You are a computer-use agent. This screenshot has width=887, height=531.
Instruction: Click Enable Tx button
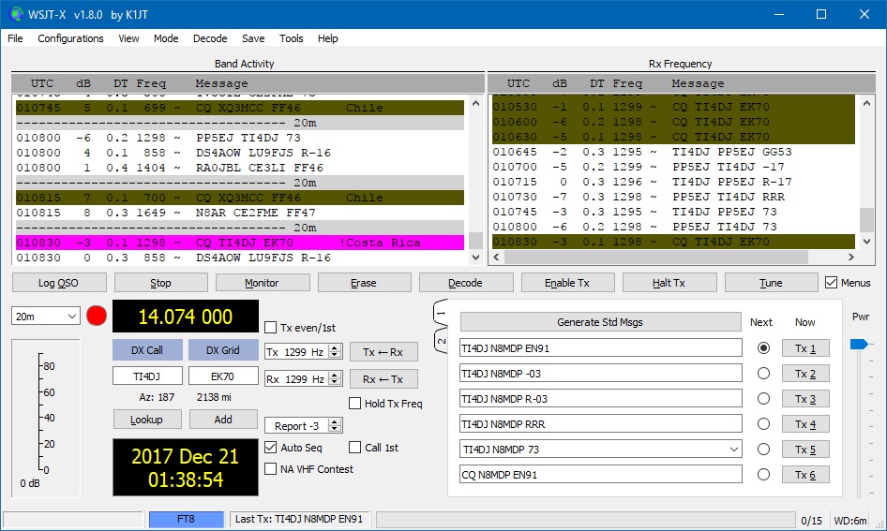click(x=567, y=283)
